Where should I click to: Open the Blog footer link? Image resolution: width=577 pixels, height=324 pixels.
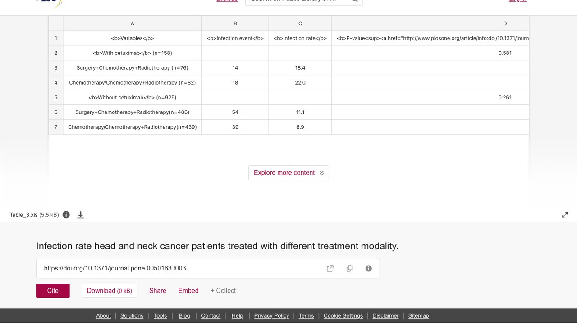184,316
